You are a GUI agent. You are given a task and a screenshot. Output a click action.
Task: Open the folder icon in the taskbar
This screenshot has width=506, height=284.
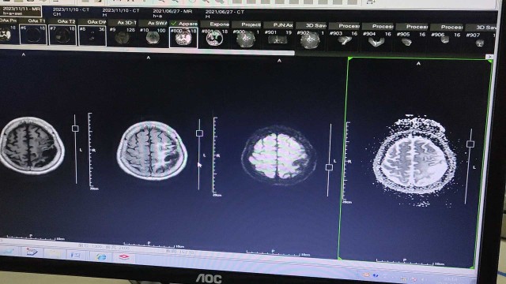54,254
